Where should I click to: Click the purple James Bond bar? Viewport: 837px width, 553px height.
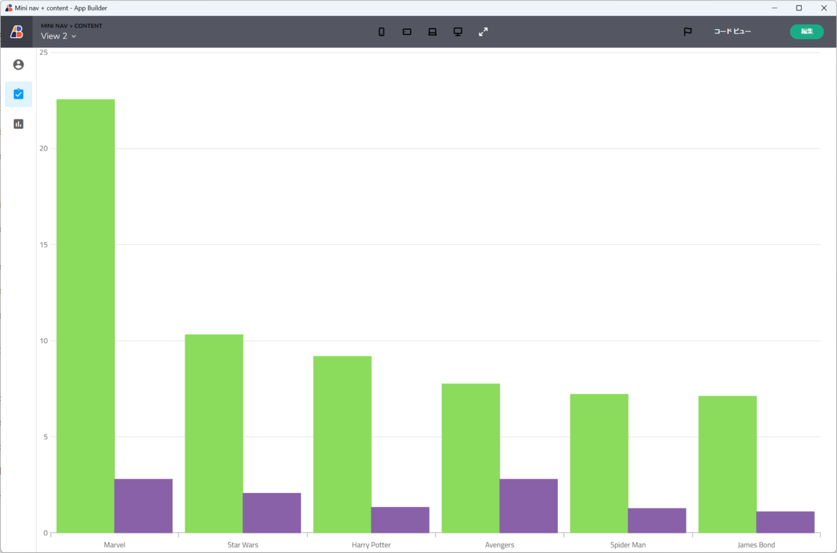[x=785, y=522]
